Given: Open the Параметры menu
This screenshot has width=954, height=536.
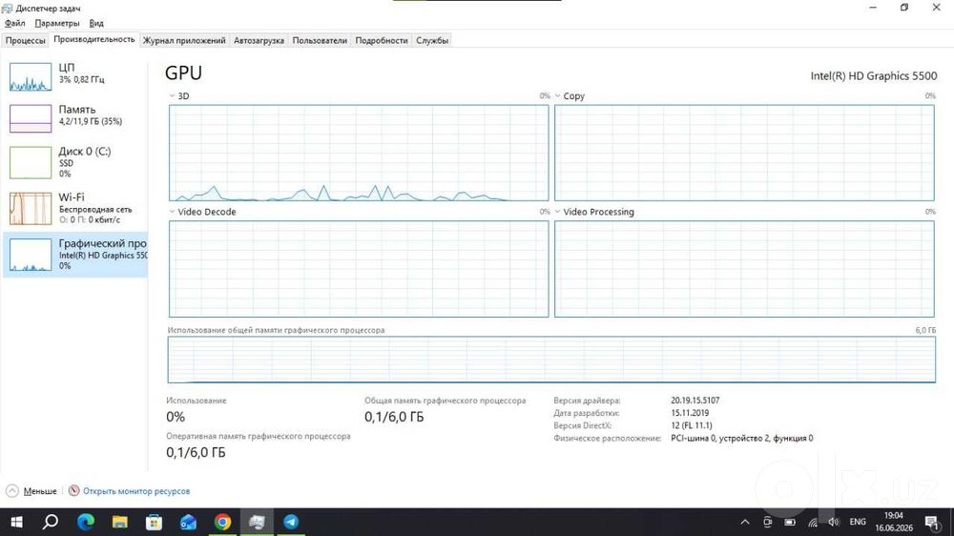Looking at the screenshot, I should coord(56,23).
